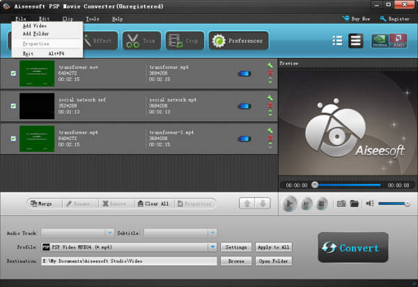418x287 pixels.
Task: Adjust the volume slider handle
Action: tap(407, 203)
